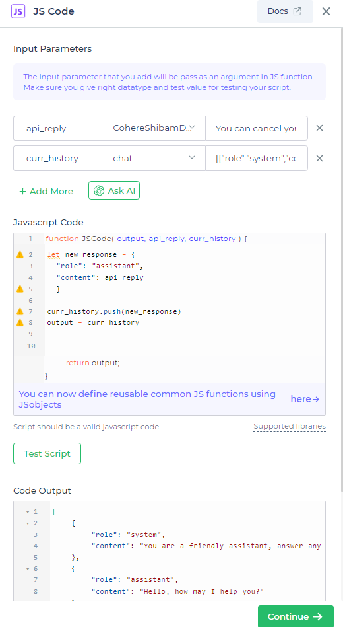Collapse Code Output line 1 fold arrow
Viewport: 343px width, 627px height.
tap(28, 512)
